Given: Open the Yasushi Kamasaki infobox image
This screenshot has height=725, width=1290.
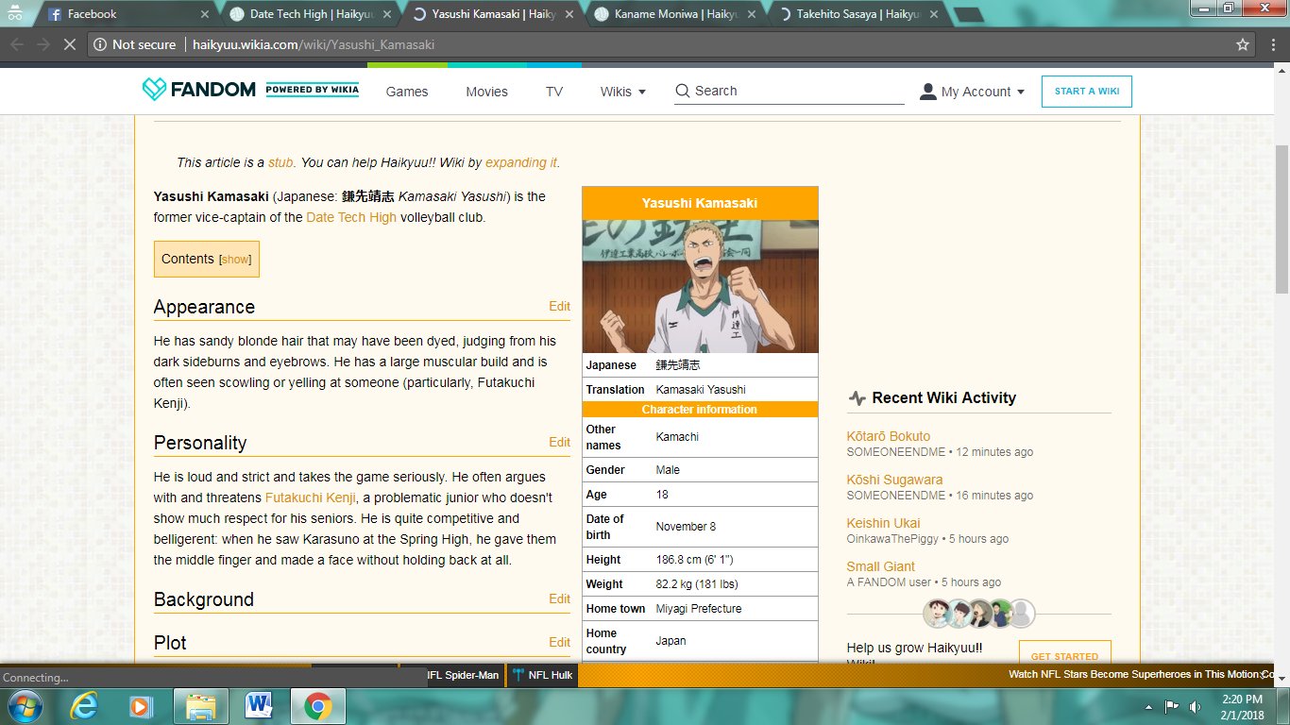Looking at the screenshot, I should pos(701,287).
